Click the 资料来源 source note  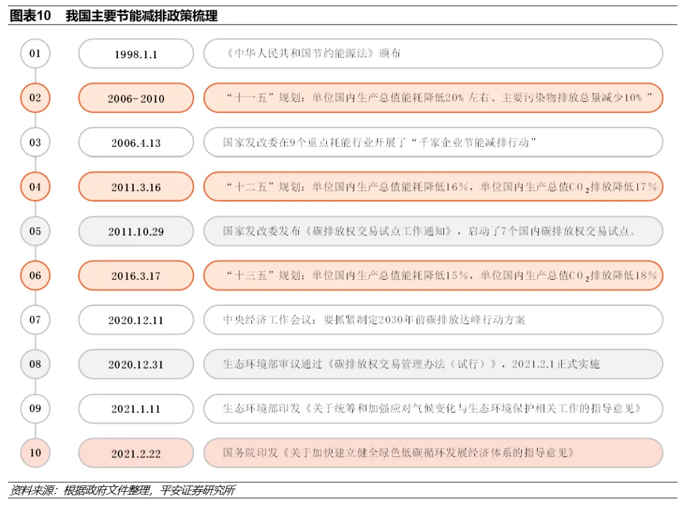click(122, 490)
